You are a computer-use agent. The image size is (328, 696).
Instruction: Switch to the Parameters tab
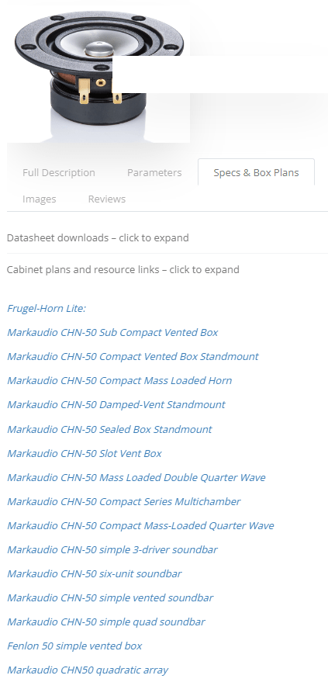pyautogui.click(x=154, y=173)
